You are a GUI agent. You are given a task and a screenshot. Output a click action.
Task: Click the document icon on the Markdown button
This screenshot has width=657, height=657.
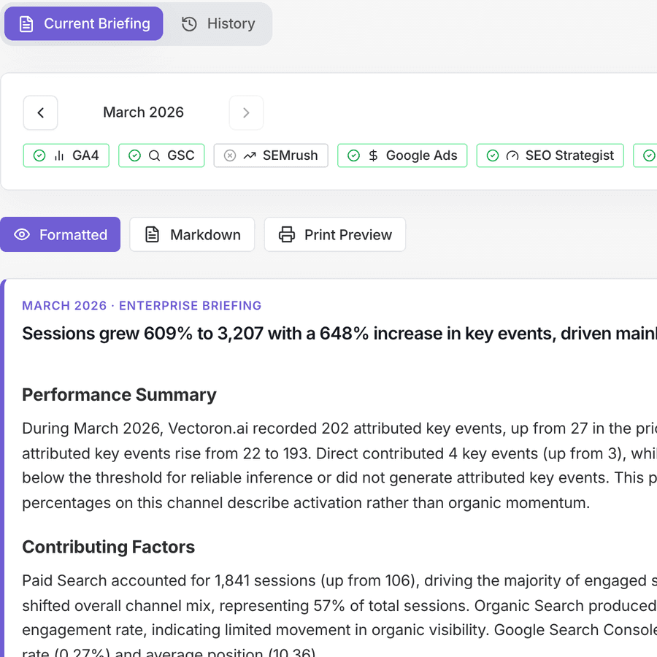point(151,234)
